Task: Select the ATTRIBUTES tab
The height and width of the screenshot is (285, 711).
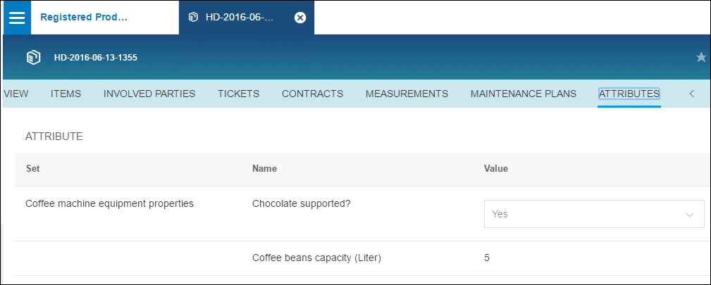Action: point(629,94)
